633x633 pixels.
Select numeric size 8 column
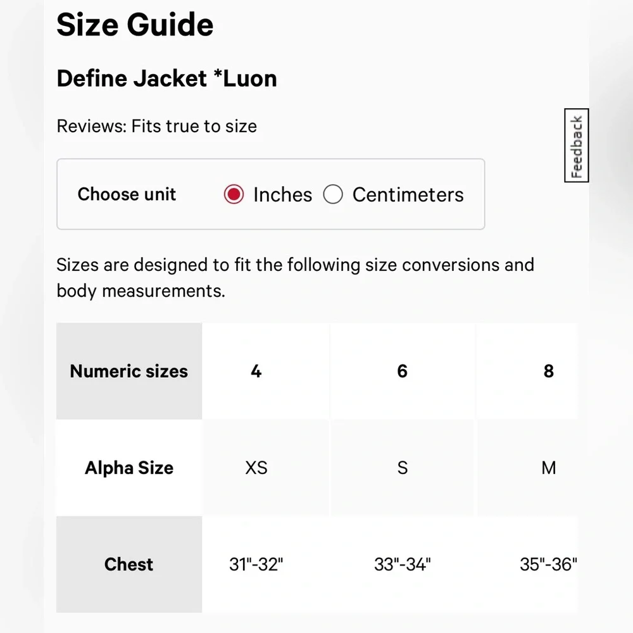pos(548,372)
